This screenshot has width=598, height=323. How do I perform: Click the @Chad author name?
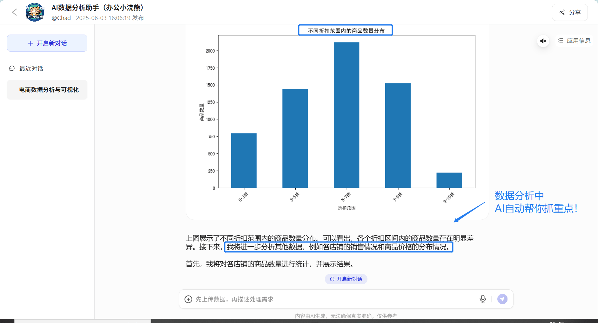tap(61, 18)
